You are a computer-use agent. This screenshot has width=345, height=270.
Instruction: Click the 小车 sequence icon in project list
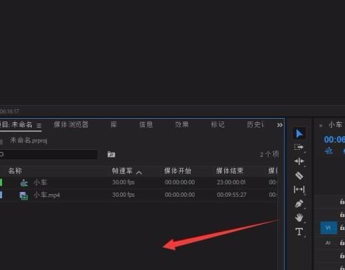tap(23, 183)
